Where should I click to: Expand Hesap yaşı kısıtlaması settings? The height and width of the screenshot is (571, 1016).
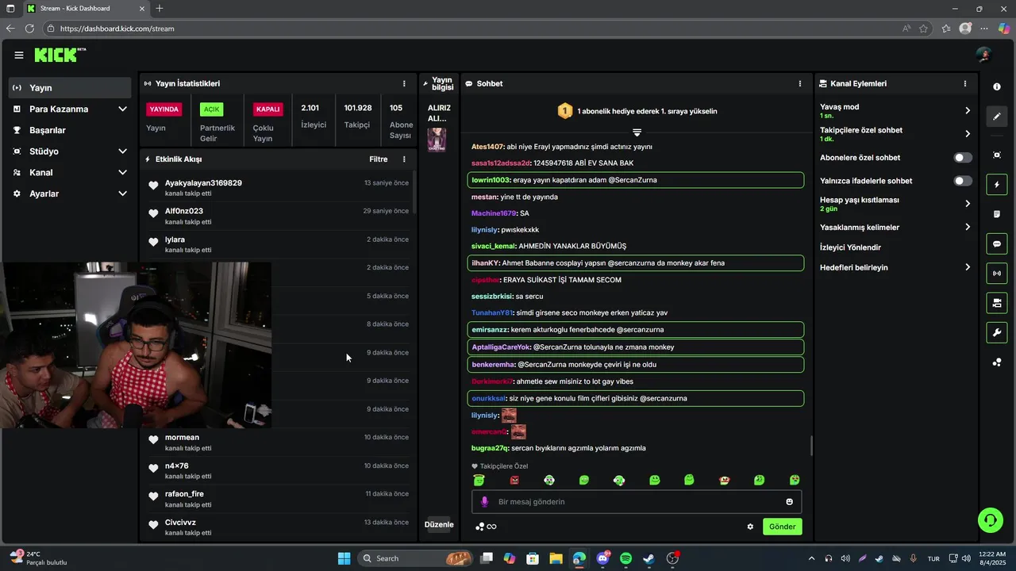968,204
